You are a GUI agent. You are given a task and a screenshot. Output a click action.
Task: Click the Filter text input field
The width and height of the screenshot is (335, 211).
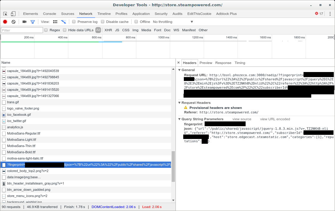(22, 30)
